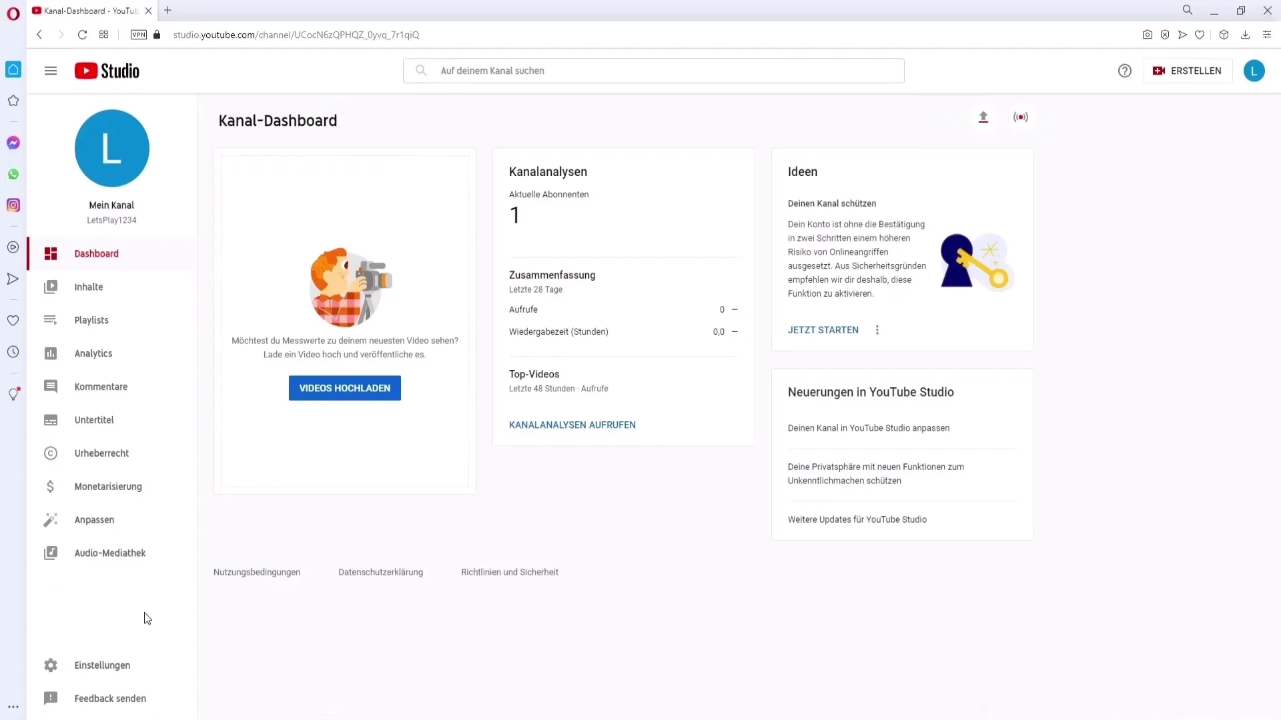This screenshot has height=720, width=1281.
Task: Open KANALANALYSEN AUFRUFEN link
Action: pos(572,425)
